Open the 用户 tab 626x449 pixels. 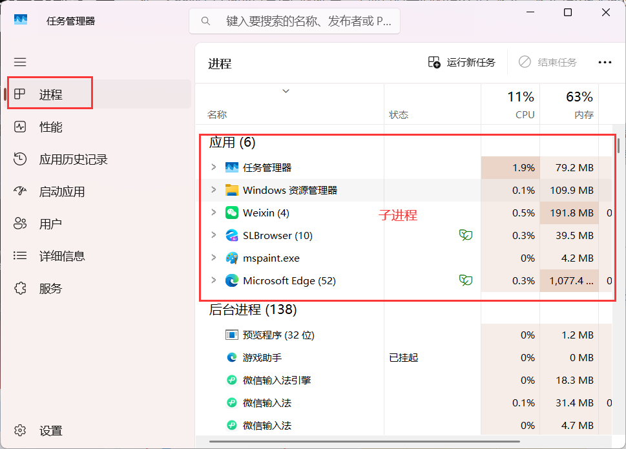pos(98,224)
